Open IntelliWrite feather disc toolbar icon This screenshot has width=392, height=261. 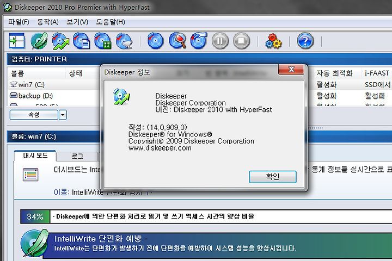click(x=39, y=41)
